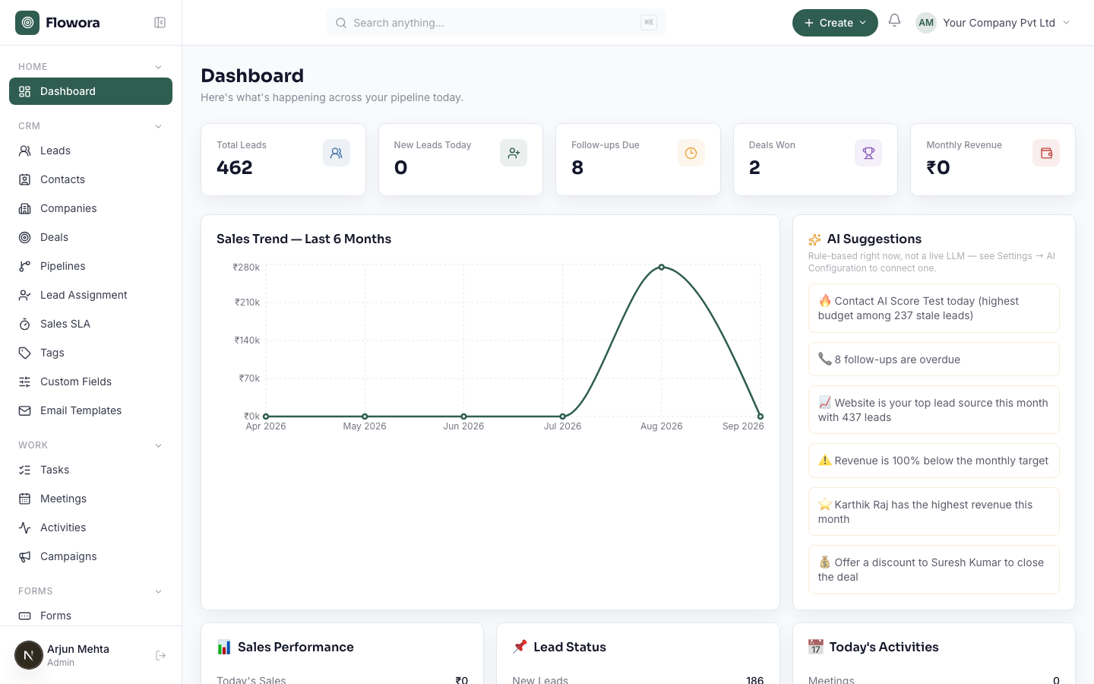Viewport: 1094px width, 684px height.
Task: Go to Tasks page
Action: (90, 470)
